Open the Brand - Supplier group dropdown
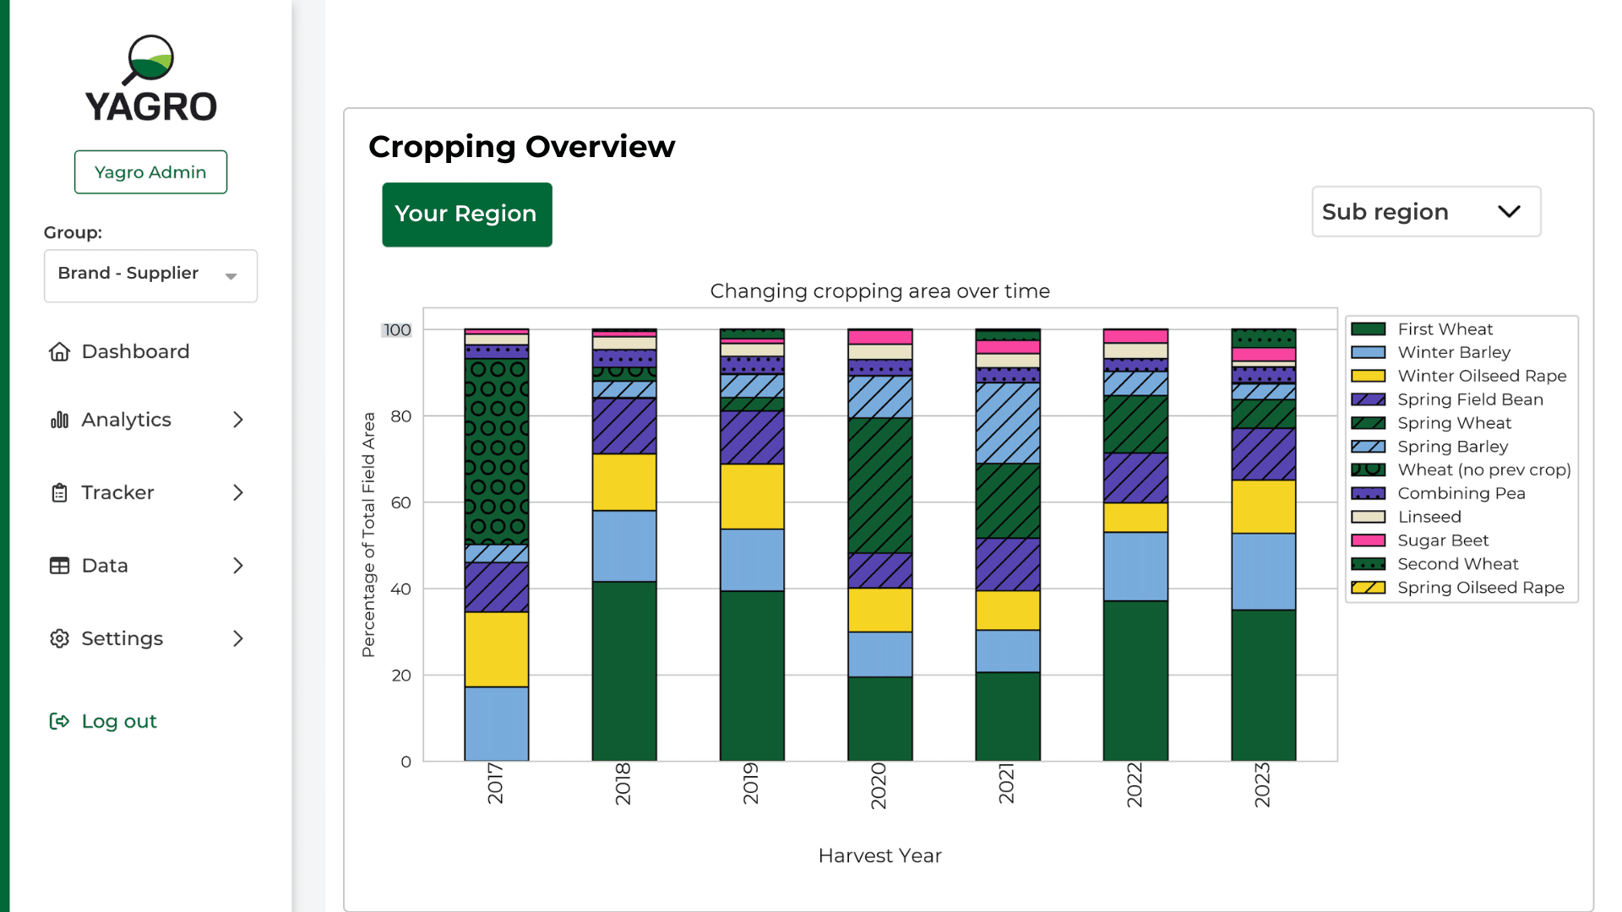Viewport: 1622px width, 912px height. 150,275
